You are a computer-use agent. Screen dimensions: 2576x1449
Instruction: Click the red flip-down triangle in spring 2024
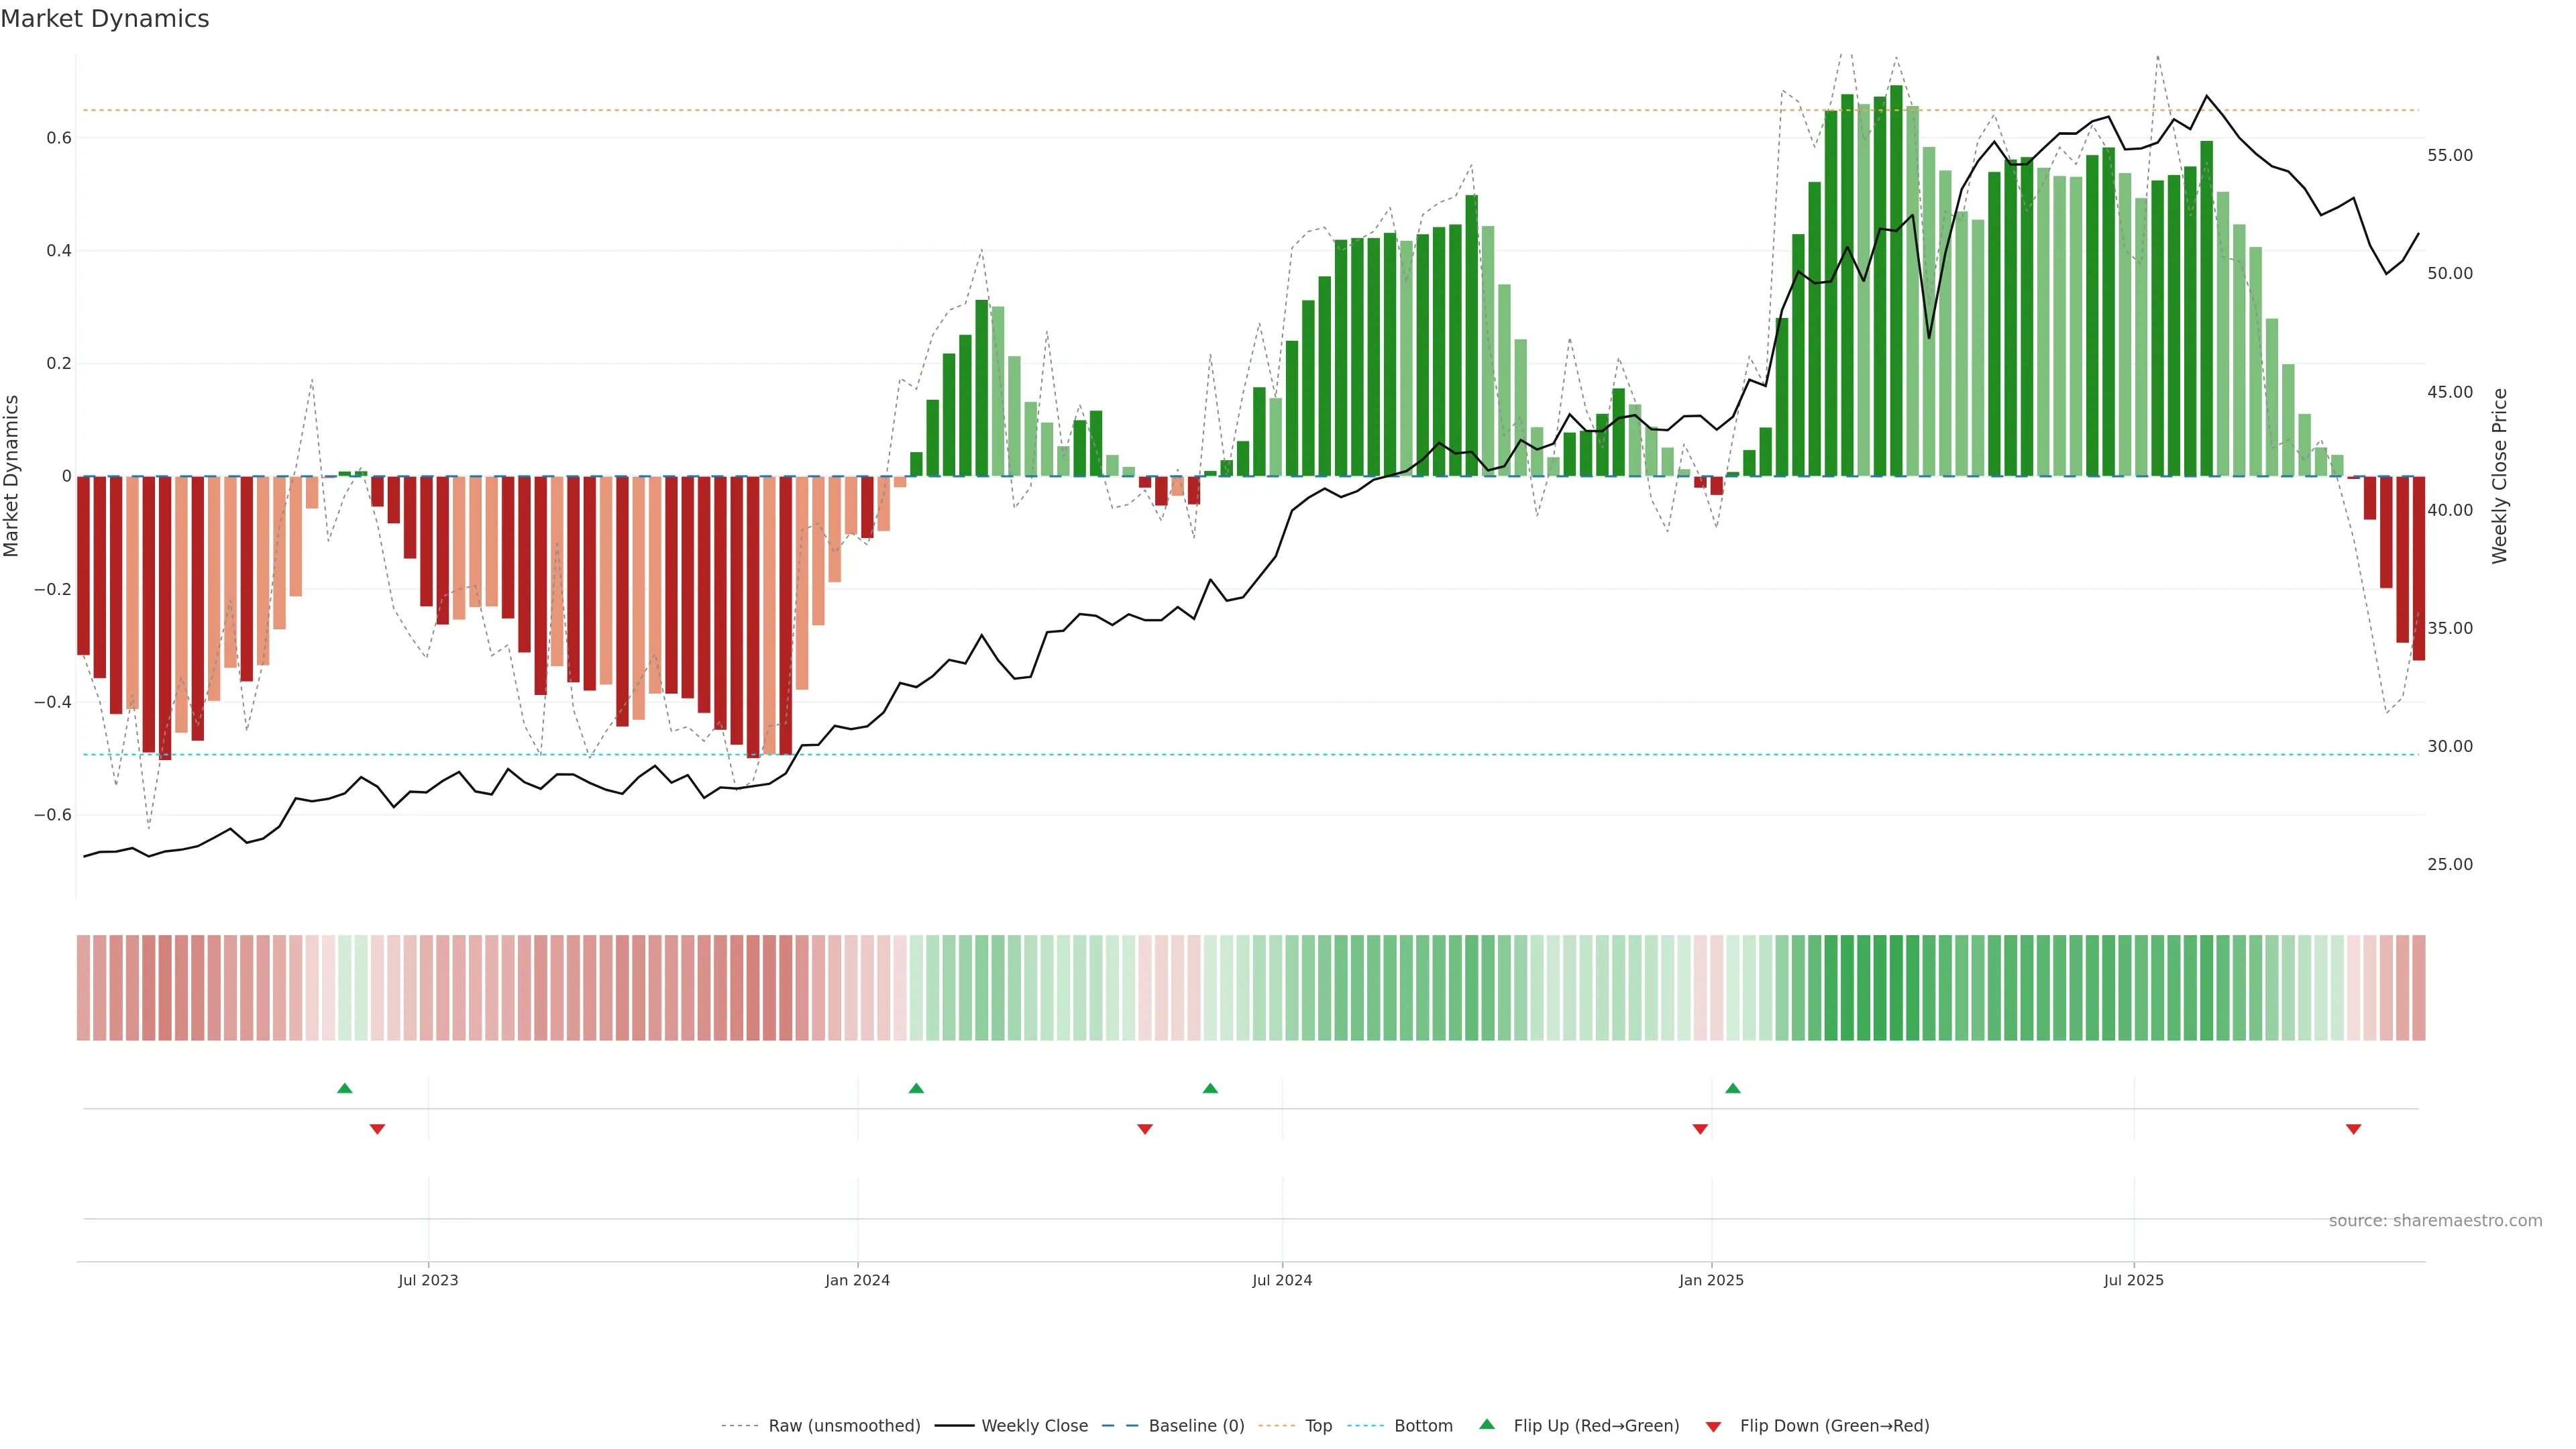click(1145, 1129)
